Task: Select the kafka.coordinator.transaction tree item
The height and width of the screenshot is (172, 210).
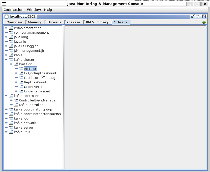Action: click(37, 114)
